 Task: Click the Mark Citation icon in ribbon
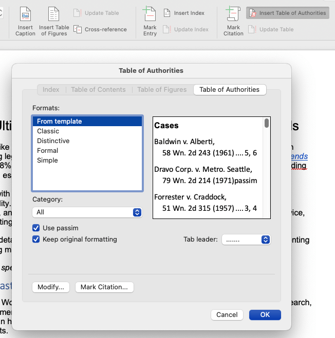(x=233, y=13)
